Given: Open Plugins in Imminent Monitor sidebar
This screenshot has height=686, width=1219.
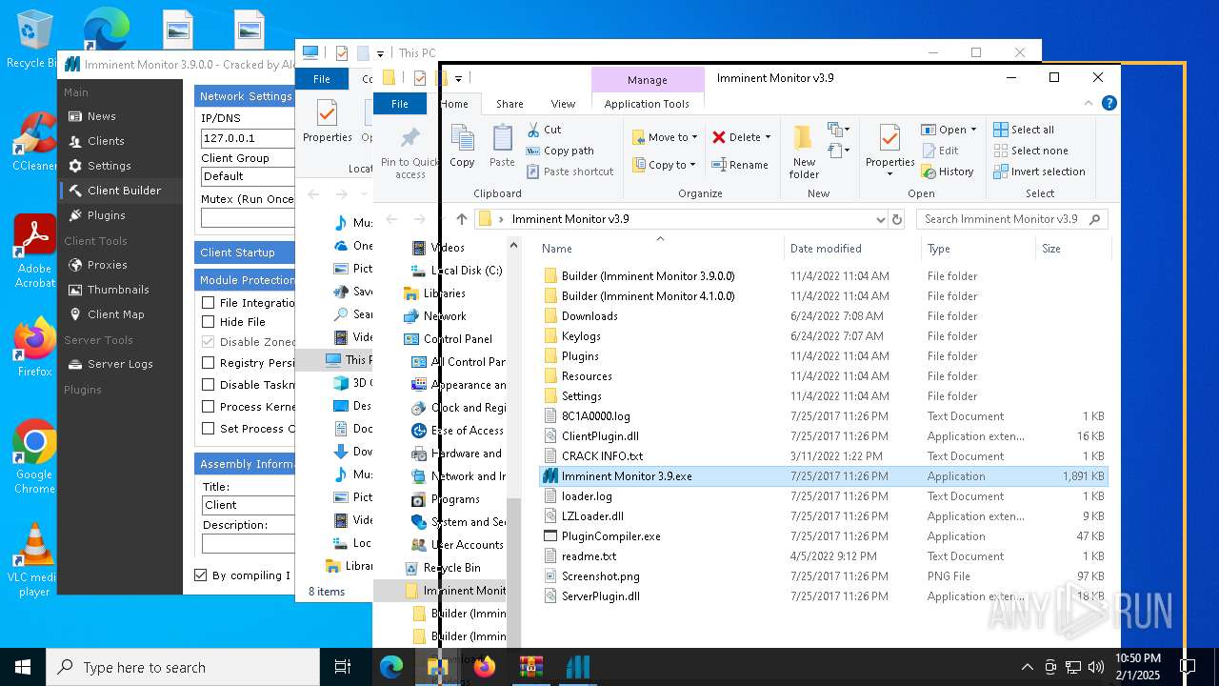Looking at the screenshot, I should coord(106,215).
